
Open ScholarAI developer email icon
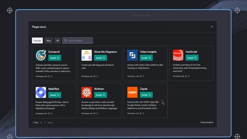coord(51,76)
